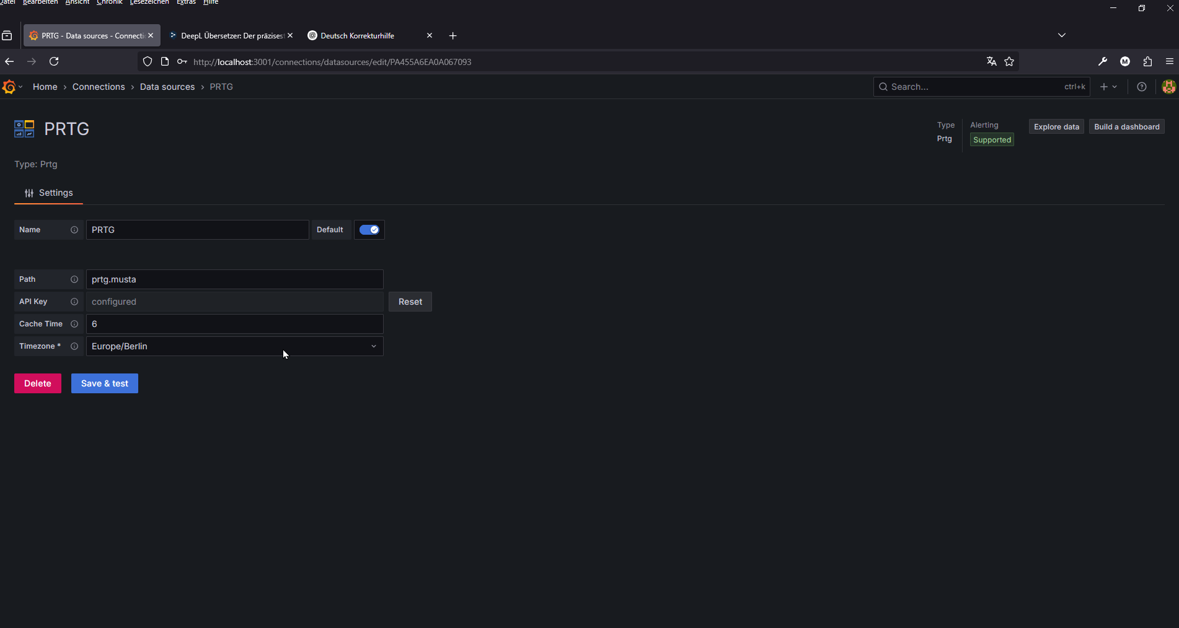Click the Supported alerting badge

[x=992, y=140]
